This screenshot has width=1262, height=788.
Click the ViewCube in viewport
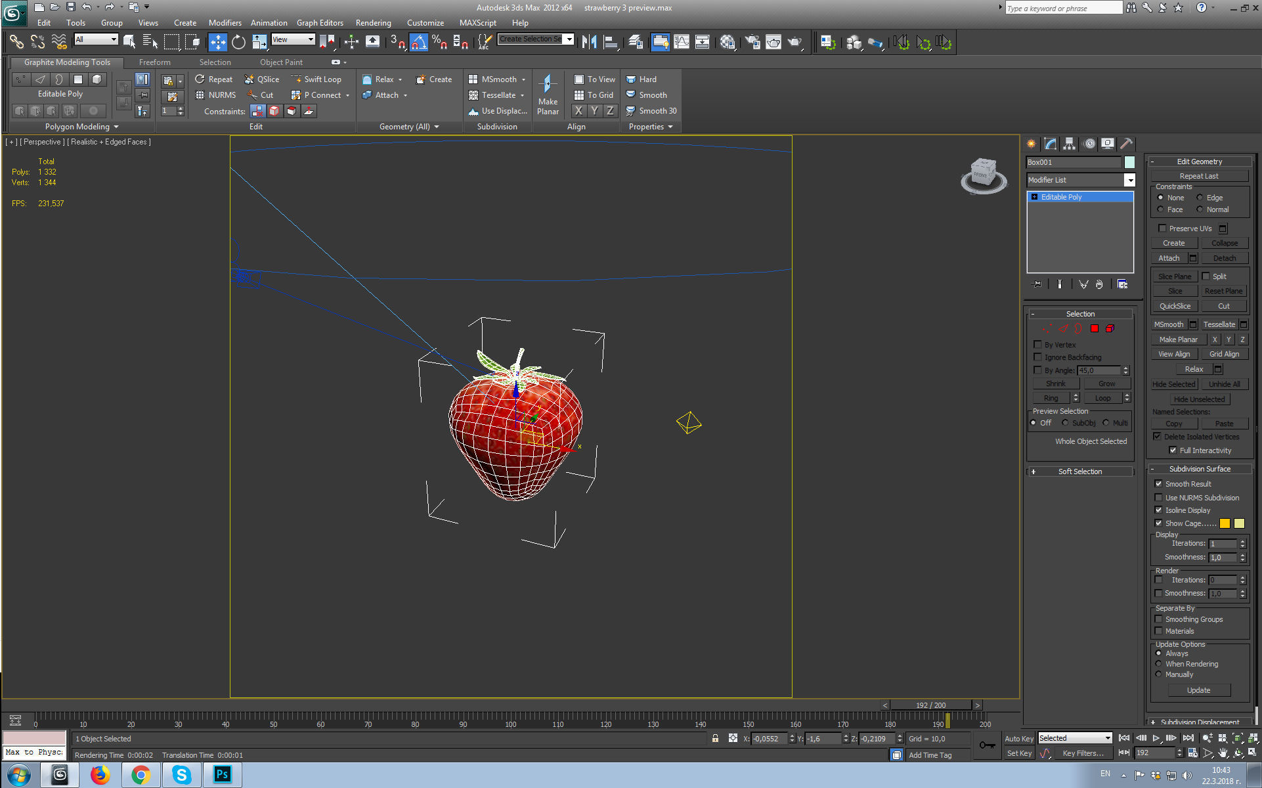pyautogui.click(x=983, y=175)
